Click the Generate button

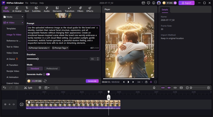[92, 81]
